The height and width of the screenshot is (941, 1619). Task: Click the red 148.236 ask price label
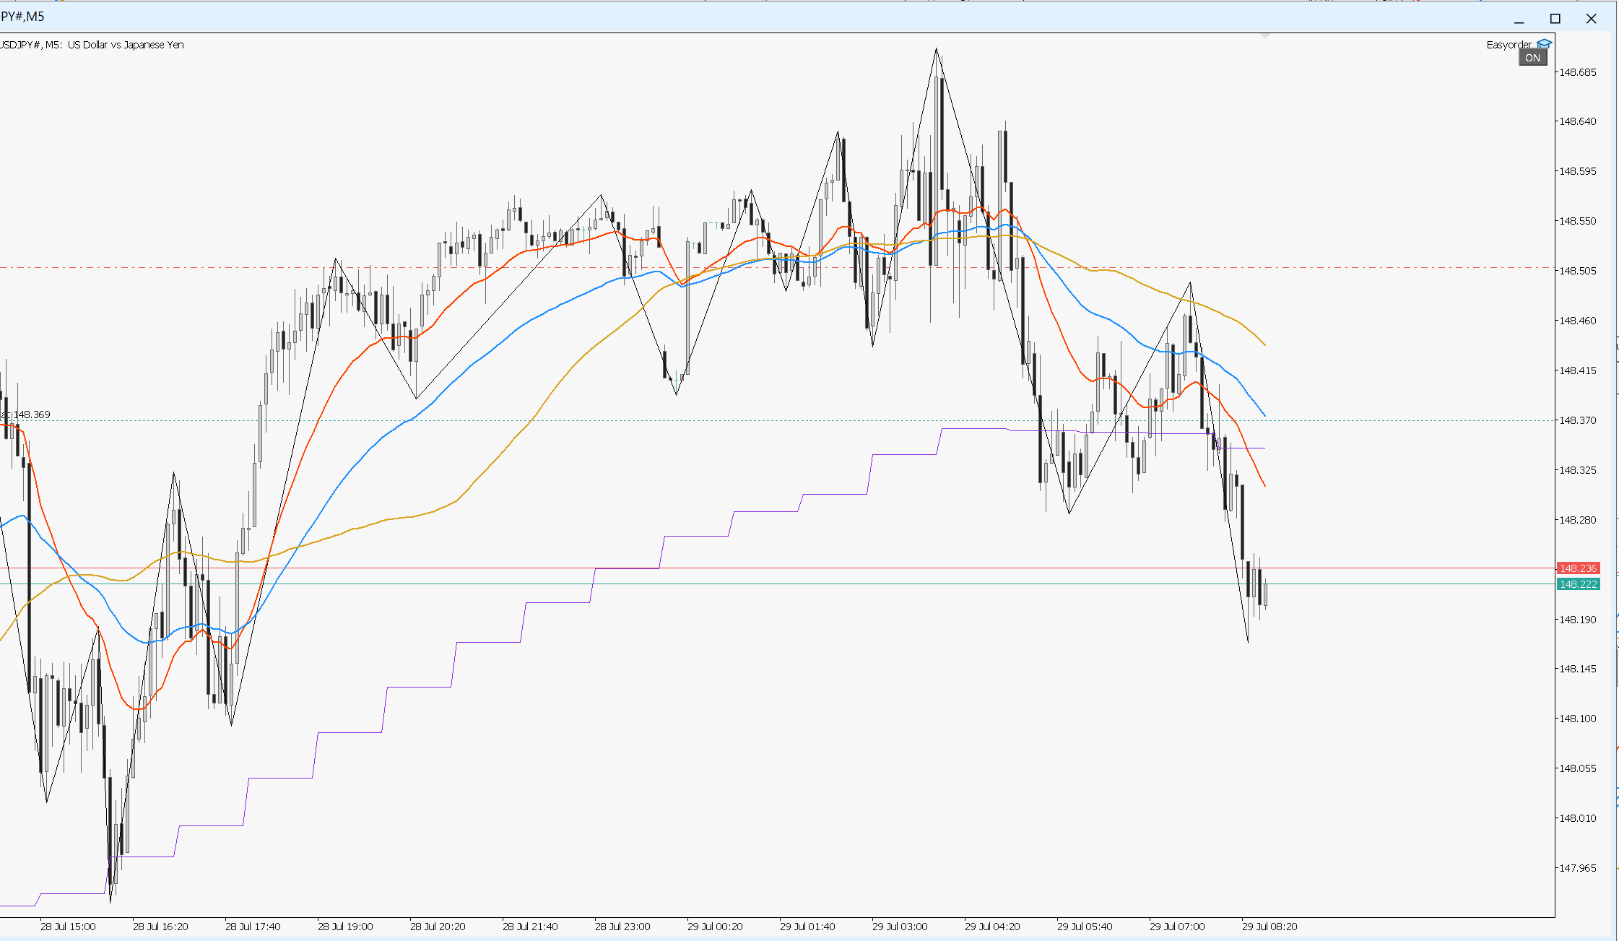point(1579,568)
